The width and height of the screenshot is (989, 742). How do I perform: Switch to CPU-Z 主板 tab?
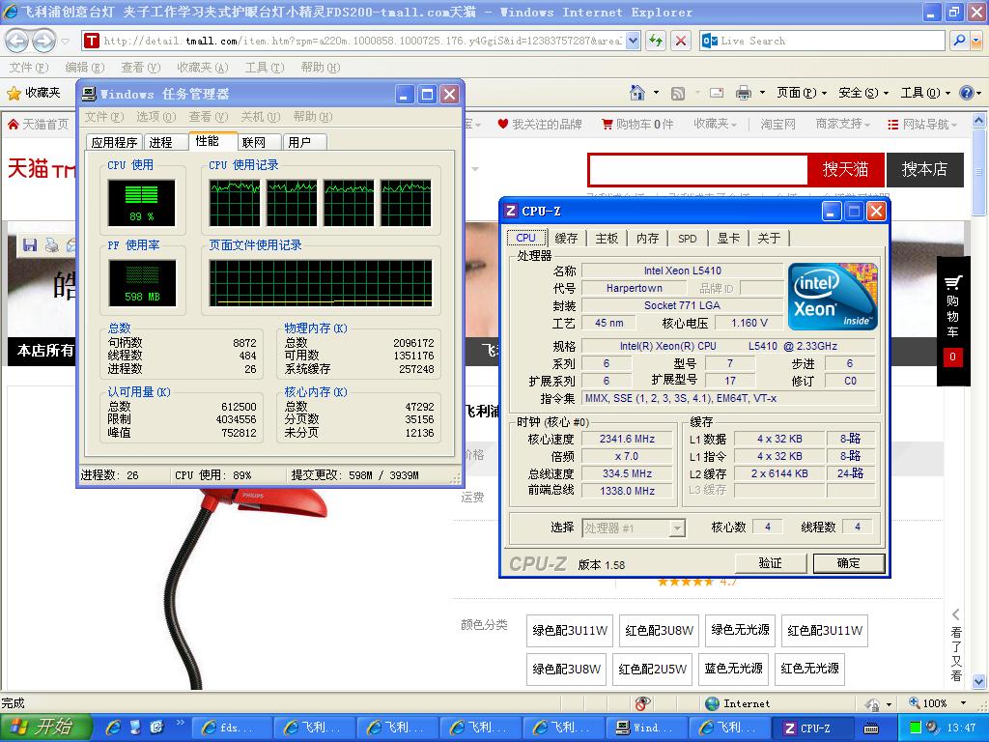(607, 239)
